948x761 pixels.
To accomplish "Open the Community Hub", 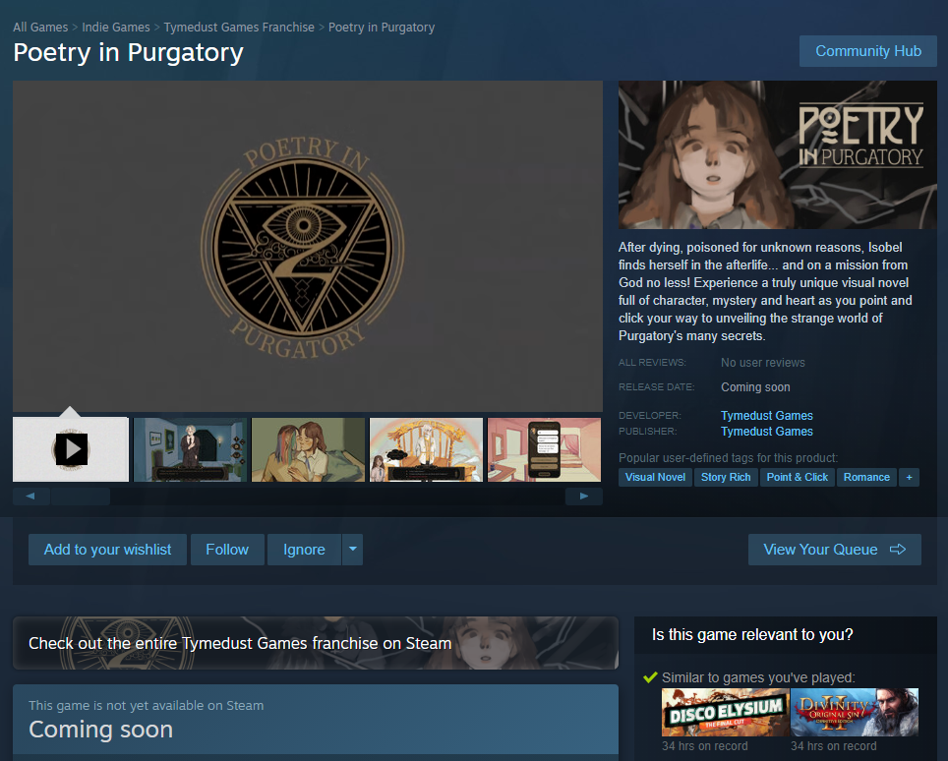I will pos(867,51).
